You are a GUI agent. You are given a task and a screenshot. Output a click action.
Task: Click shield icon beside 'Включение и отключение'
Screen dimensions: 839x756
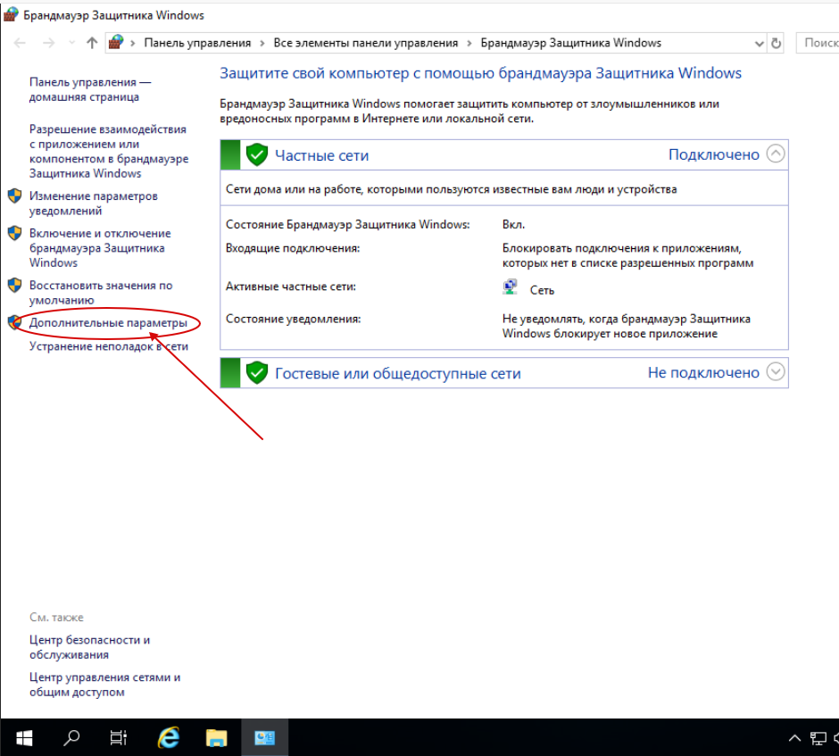(15, 233)
